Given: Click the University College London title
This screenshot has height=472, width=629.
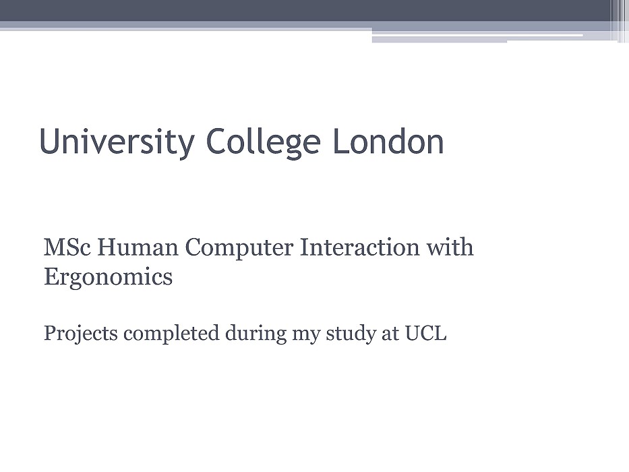Looking at the screenshot, I should (x=241, y=142).
